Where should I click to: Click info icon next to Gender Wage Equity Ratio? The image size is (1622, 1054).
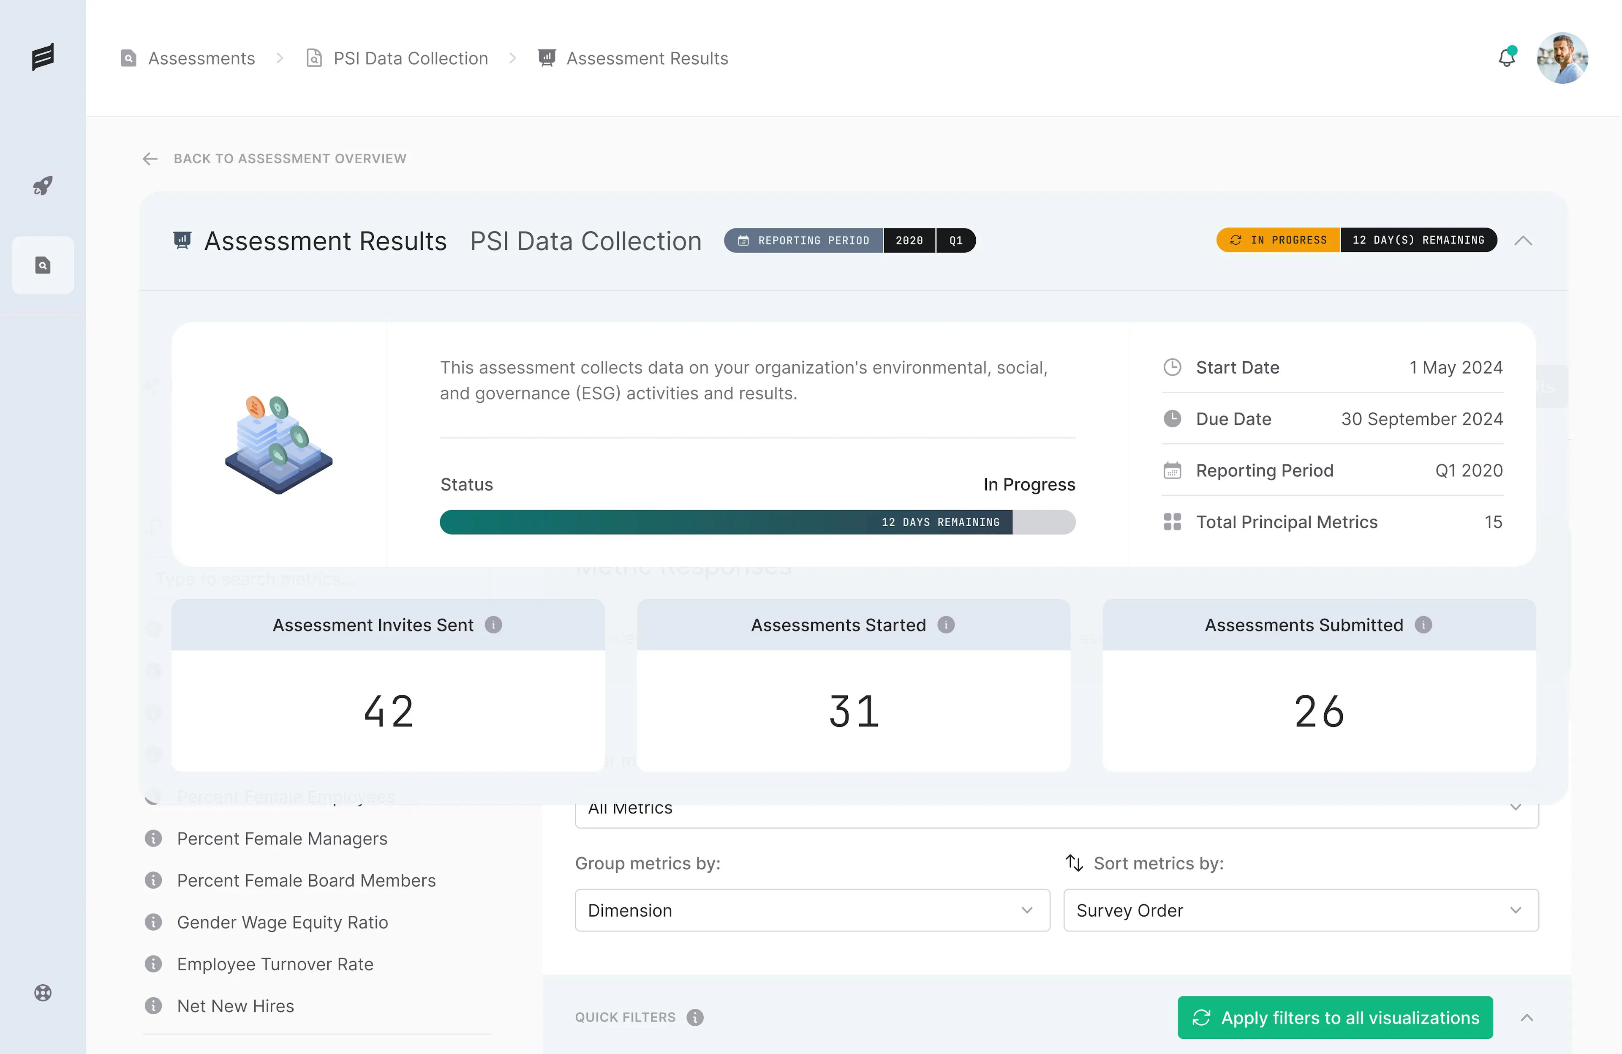pyautogui.click(x=153, y=922)
